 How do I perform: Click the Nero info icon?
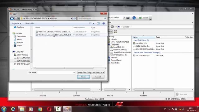click(134, 18)
